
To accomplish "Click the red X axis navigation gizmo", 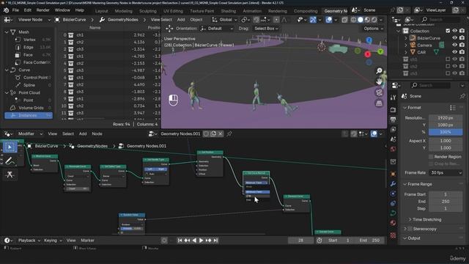I will 368,54.
